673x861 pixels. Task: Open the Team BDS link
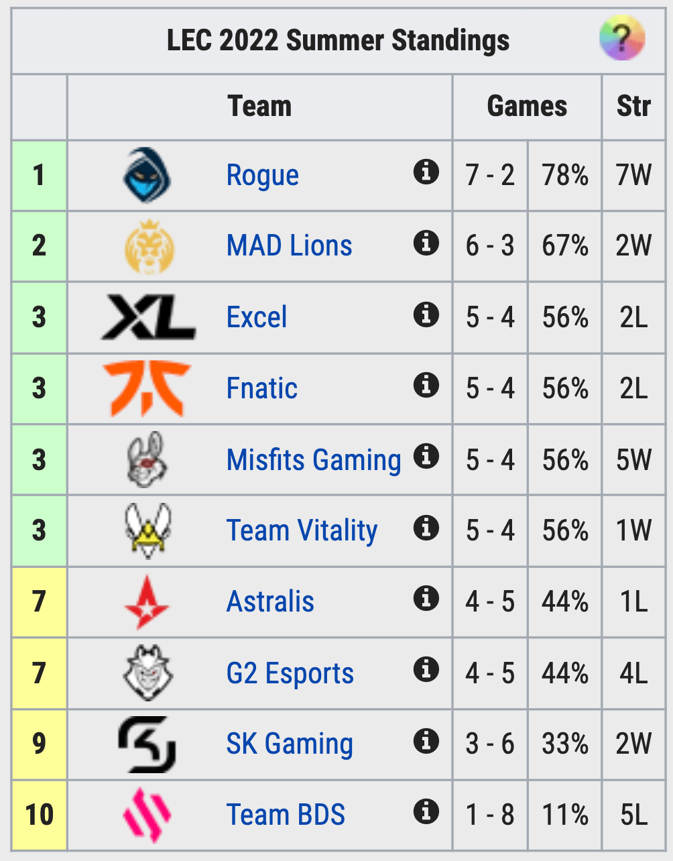tap(286, 815)
